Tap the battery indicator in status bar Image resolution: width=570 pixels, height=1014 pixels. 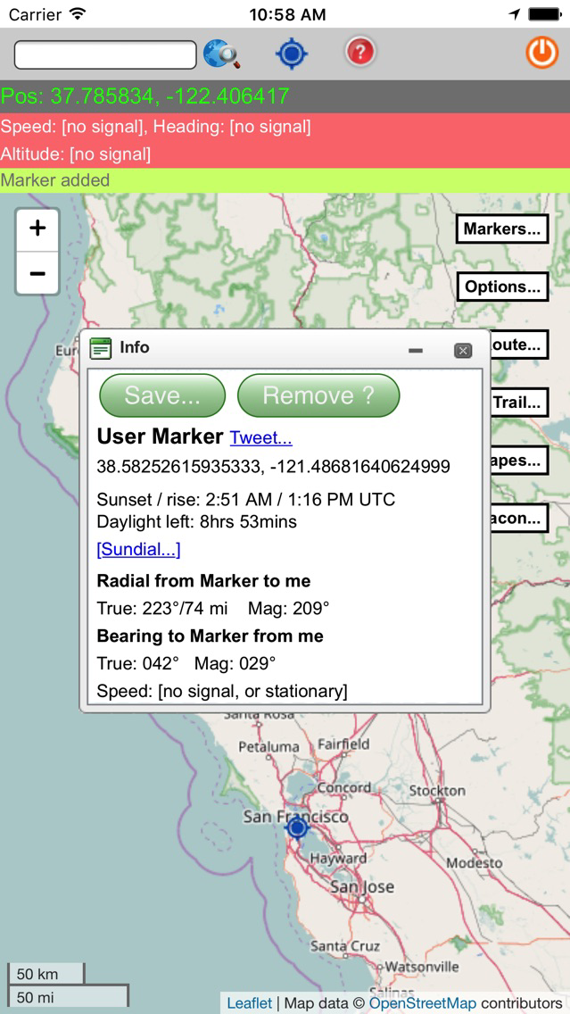pyautogui.click(x=544, y=13)
